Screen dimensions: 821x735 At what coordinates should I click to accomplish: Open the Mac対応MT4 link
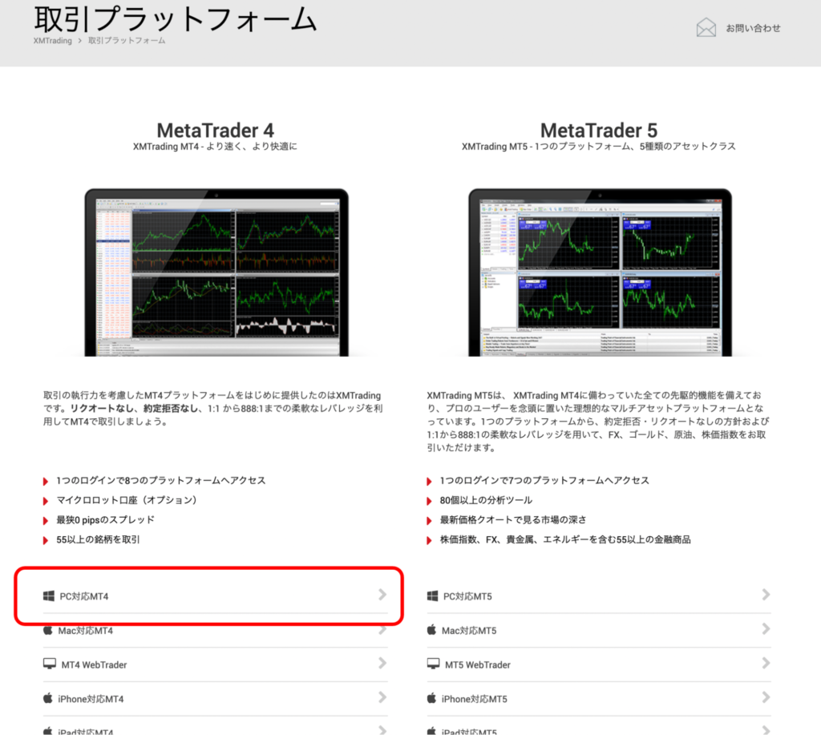[85, 631]
